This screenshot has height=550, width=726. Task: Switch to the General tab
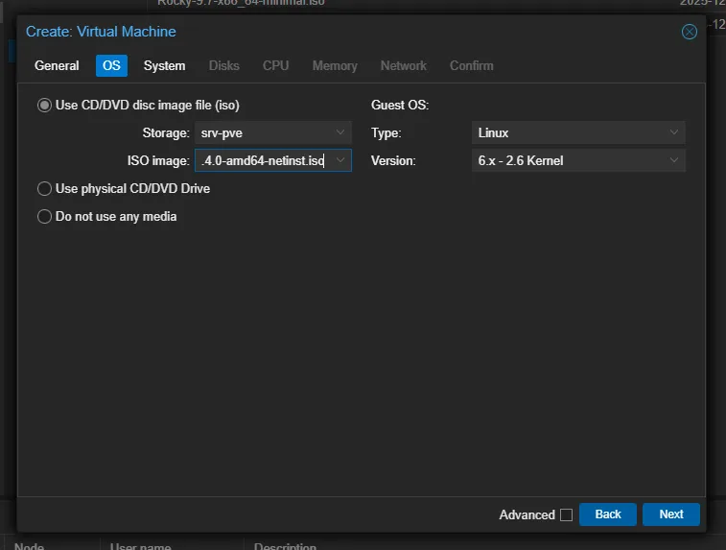[57, 65]
